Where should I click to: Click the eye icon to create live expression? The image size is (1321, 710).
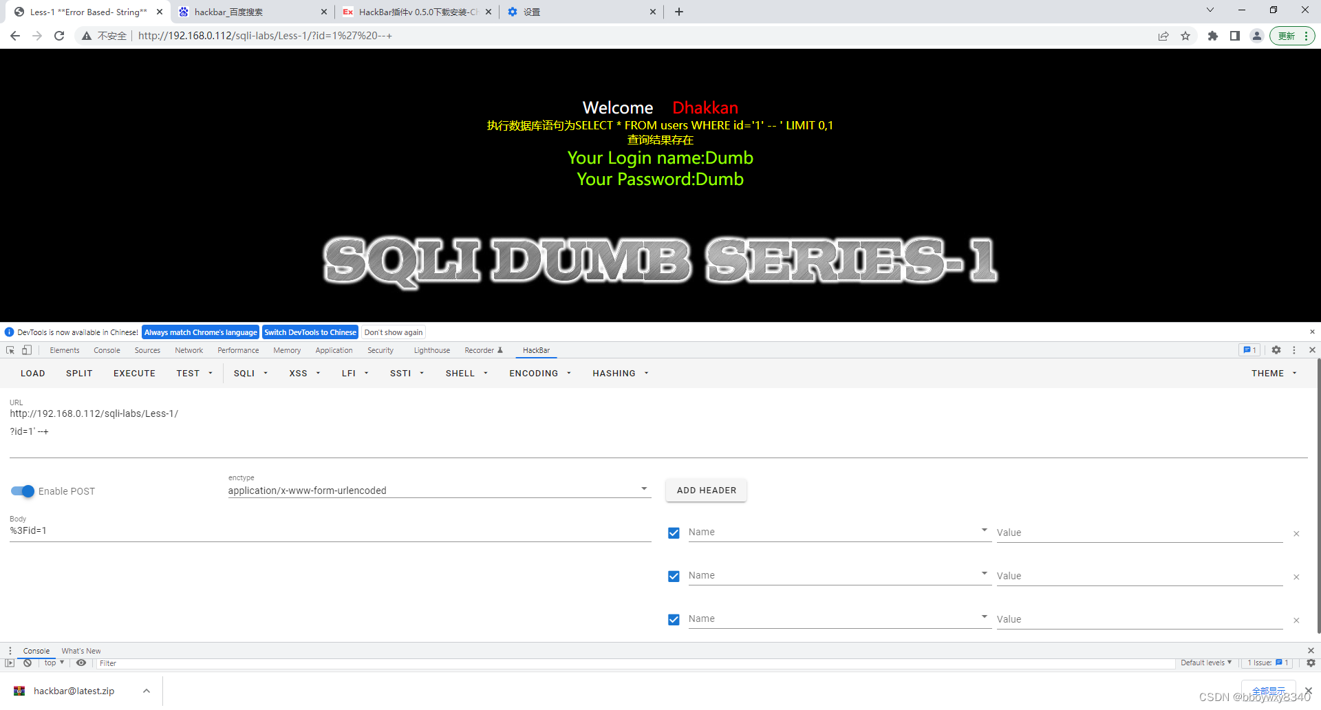click(x=81, y=663)
